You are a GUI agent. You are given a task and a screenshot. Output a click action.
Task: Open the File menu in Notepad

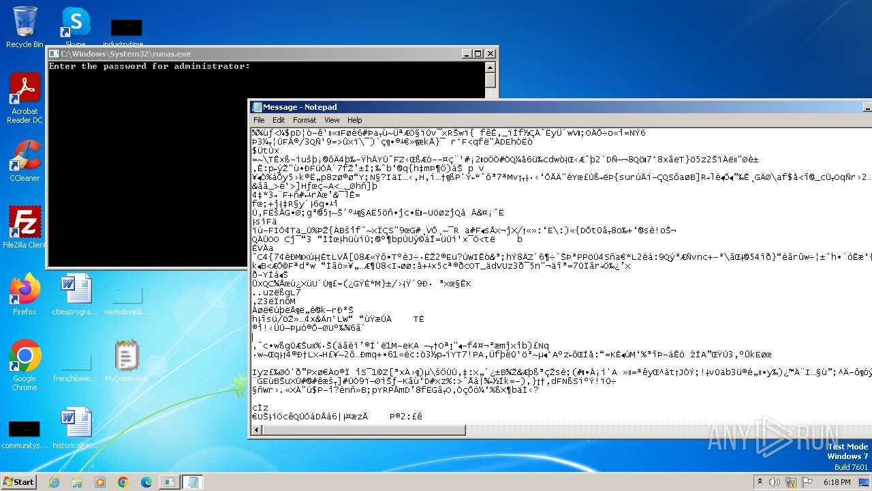(x=259, y=120)
